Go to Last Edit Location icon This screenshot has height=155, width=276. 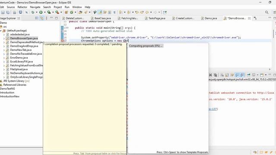(x=137, y=12)
